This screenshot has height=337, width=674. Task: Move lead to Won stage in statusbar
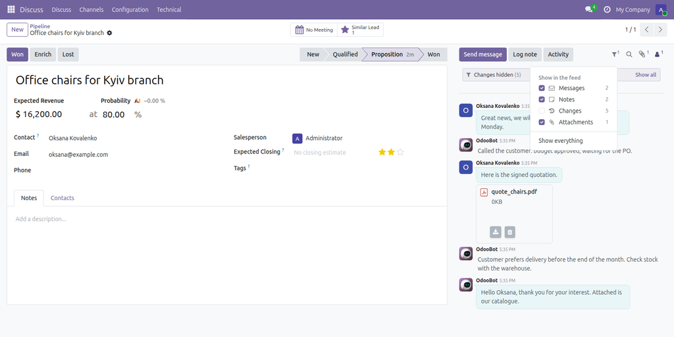434,55
